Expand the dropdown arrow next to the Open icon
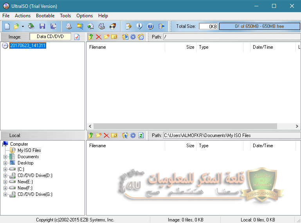 coord(23,26)
